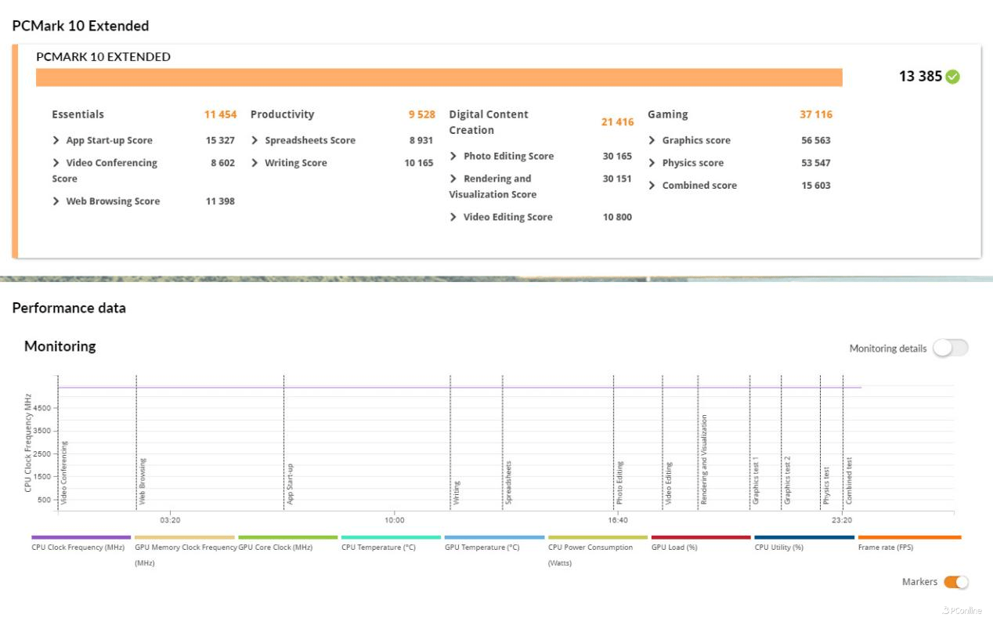993x625 pixels.
Task: Expand the App Start-up Score row
Action: (56, 140)
